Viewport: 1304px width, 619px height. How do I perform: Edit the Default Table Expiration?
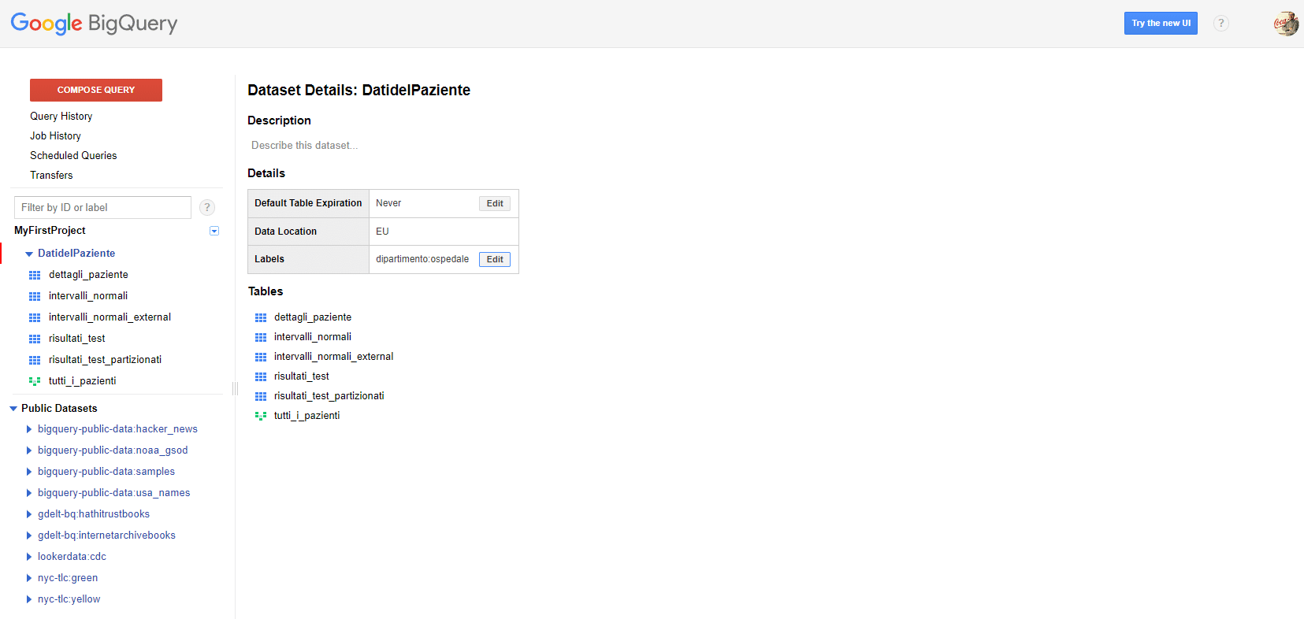pyautogui.click(x=495, y=203)
